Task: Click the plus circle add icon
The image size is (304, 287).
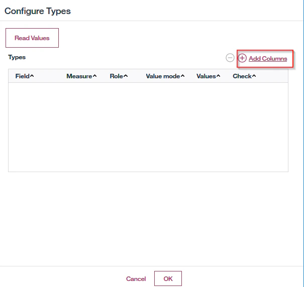Action: click(242, 58)
